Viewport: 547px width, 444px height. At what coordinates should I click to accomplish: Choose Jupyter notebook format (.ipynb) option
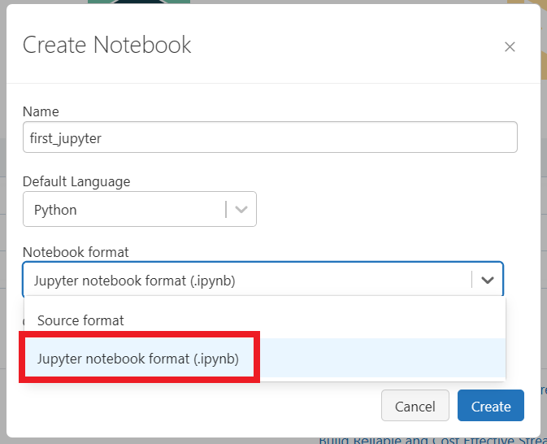138,359
